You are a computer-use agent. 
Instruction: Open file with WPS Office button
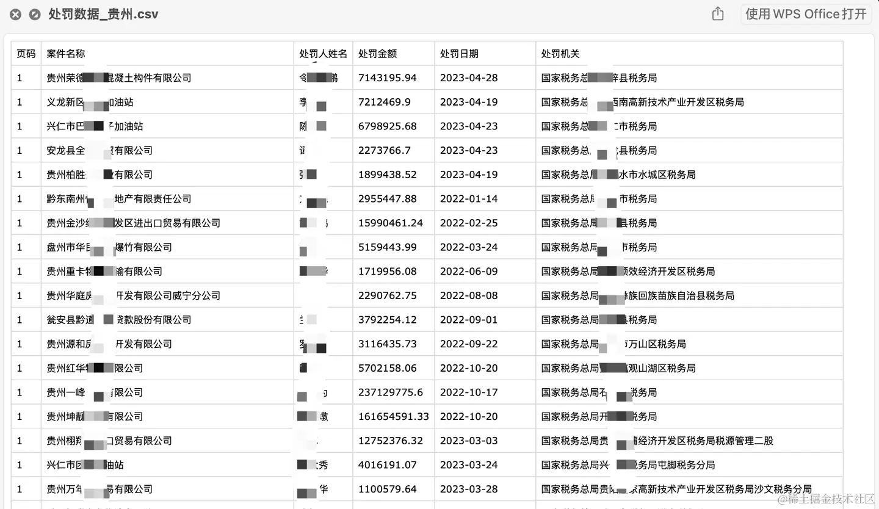[806, 14]
